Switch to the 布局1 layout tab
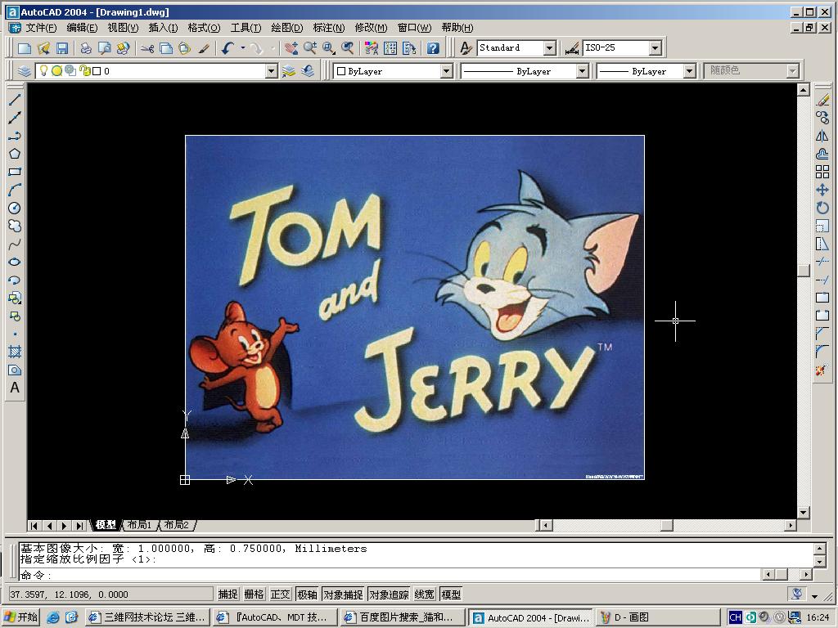Image resolution: width=838 pixels, height=628 pixels. (139, 525)
